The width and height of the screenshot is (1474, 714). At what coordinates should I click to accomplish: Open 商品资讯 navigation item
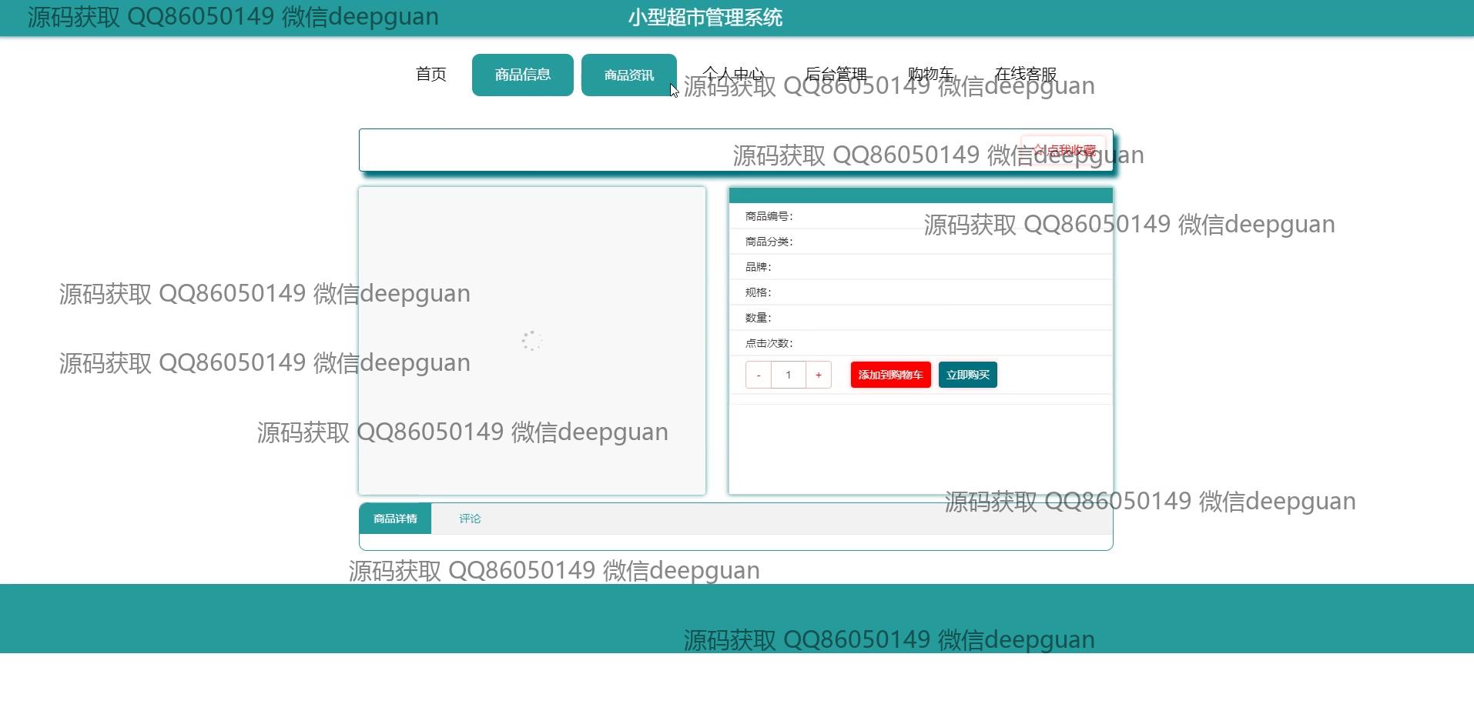[x=628, y=75]
